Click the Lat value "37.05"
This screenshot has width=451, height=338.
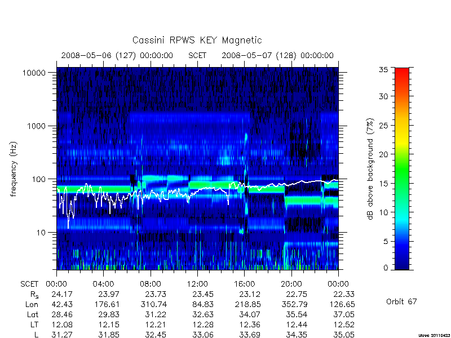(344, 315)
